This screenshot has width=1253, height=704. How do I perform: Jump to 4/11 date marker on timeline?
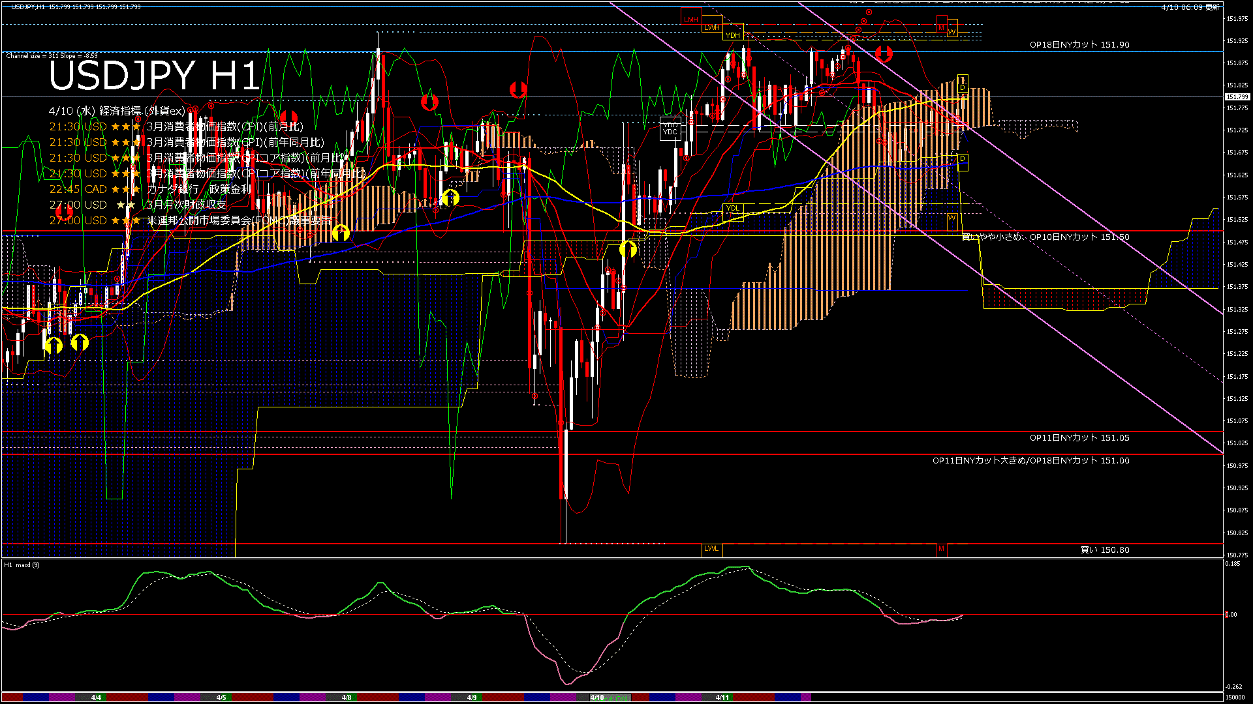tap(722, 697)
